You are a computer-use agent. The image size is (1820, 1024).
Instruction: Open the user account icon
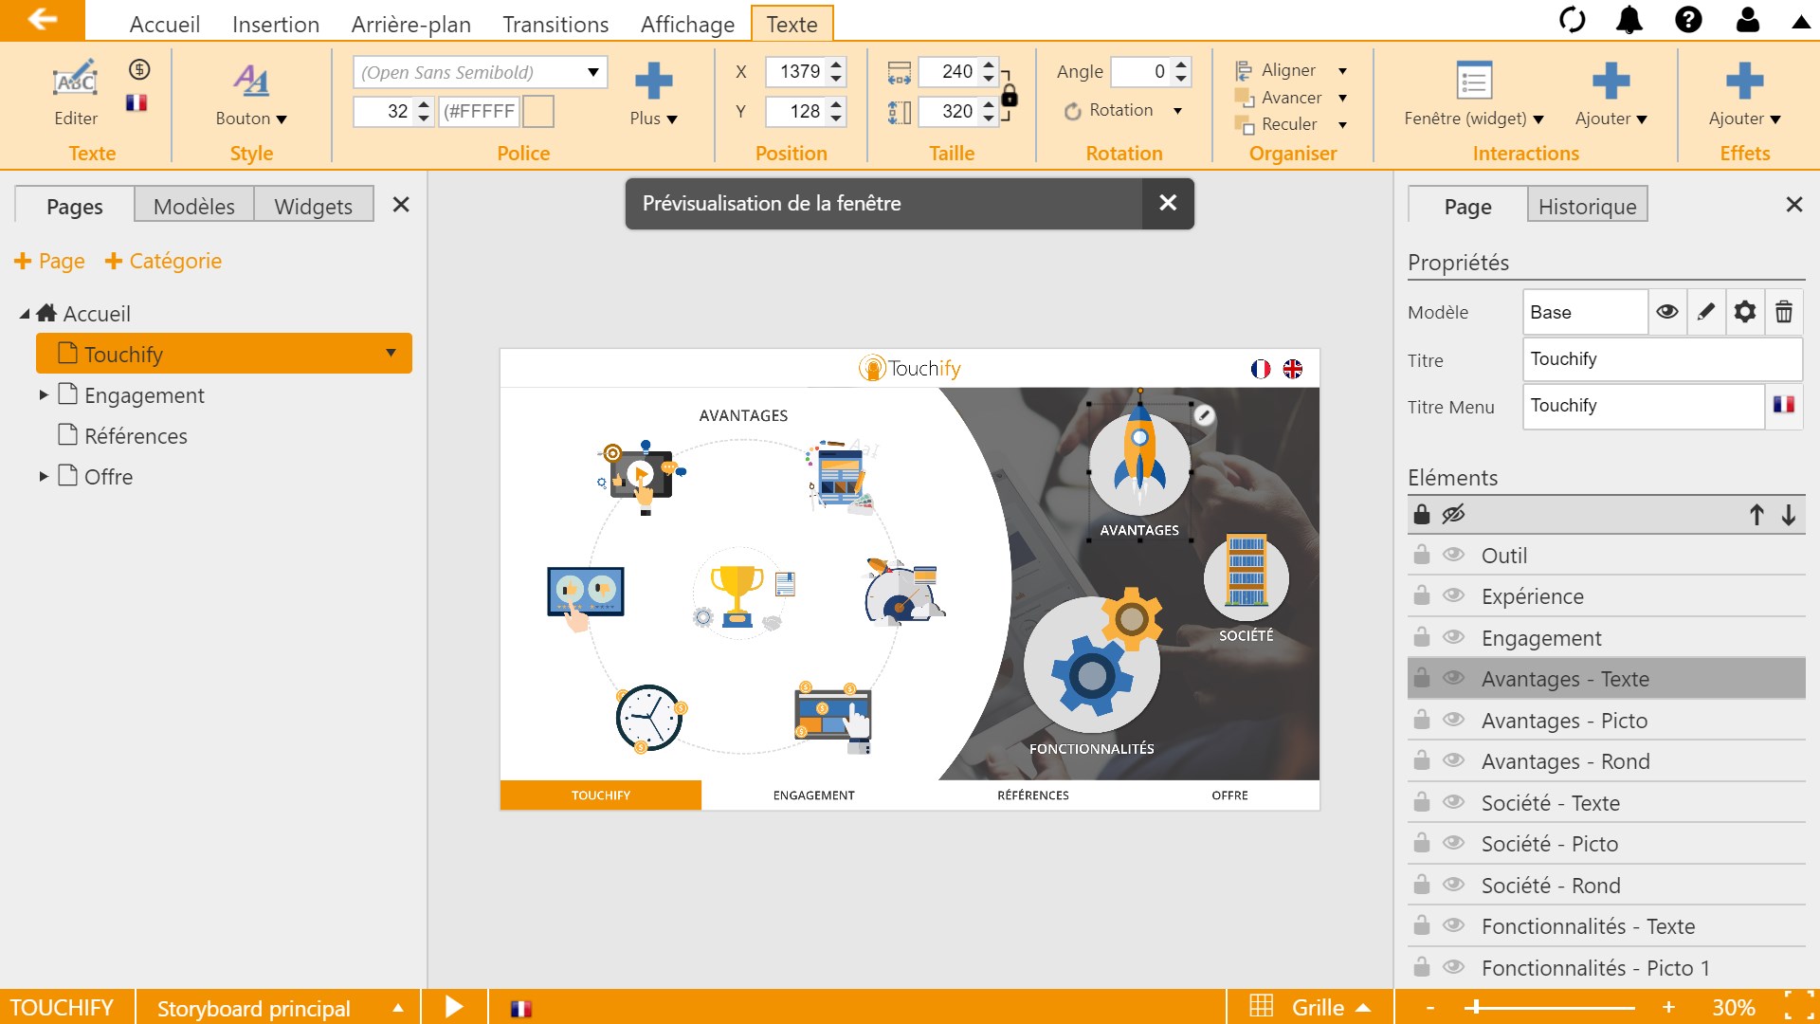[x=1747, y=20]
